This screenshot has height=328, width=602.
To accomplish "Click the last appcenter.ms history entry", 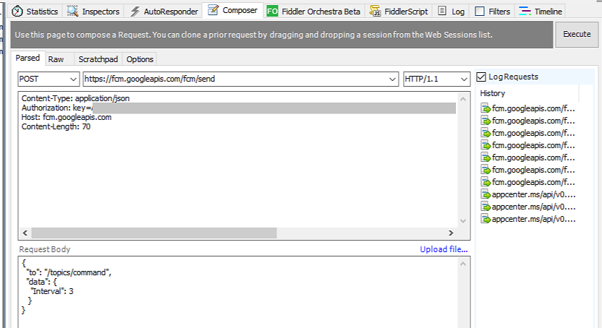I will pyautogui.click(x=528, y=219).
